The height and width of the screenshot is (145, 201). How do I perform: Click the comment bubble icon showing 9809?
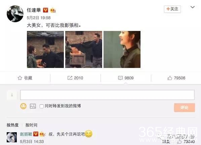[120, 78]
